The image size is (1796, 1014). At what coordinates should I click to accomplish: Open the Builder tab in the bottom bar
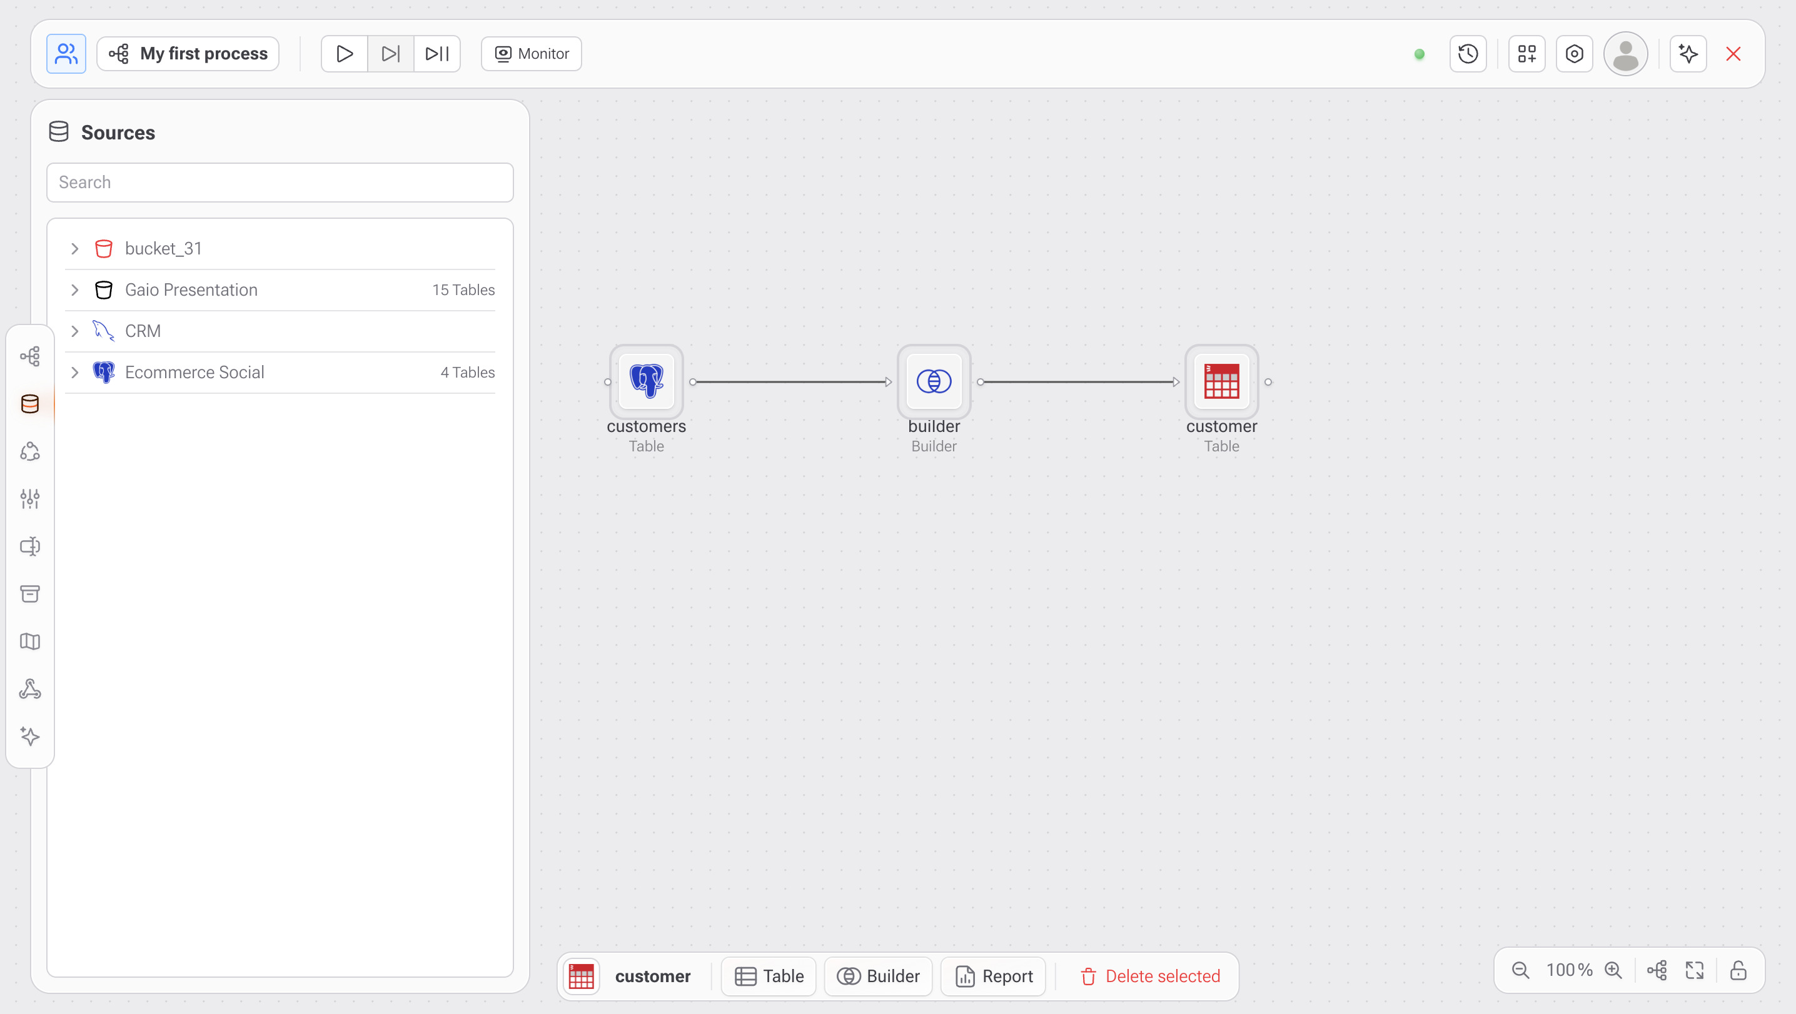(x=878, y=976)
